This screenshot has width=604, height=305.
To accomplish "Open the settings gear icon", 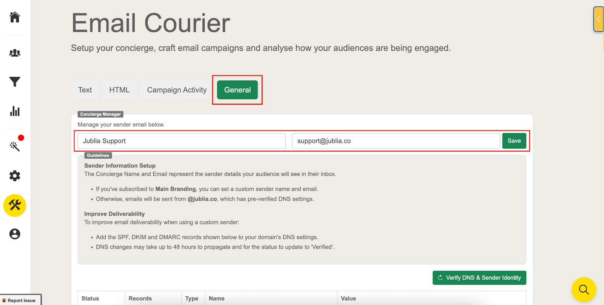I will click(x=15, y=176).
